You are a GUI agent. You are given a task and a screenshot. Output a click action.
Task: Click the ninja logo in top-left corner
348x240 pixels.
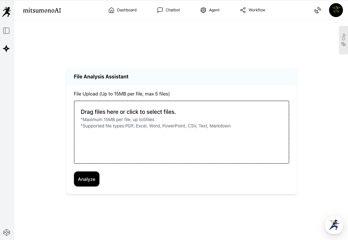point(6,12)
